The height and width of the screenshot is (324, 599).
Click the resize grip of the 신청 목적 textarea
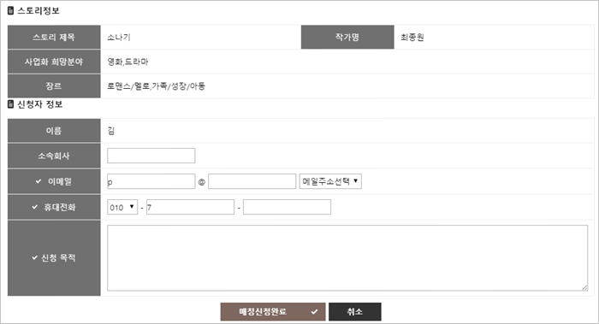coord(584,288)
